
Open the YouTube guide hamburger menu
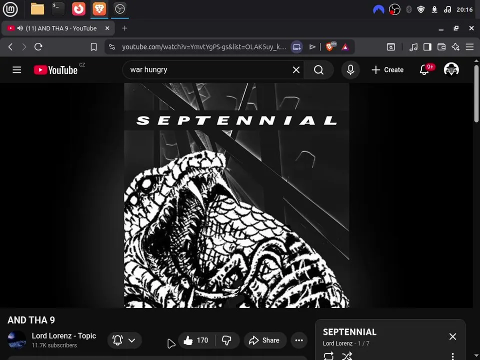[x=17, y=70]
